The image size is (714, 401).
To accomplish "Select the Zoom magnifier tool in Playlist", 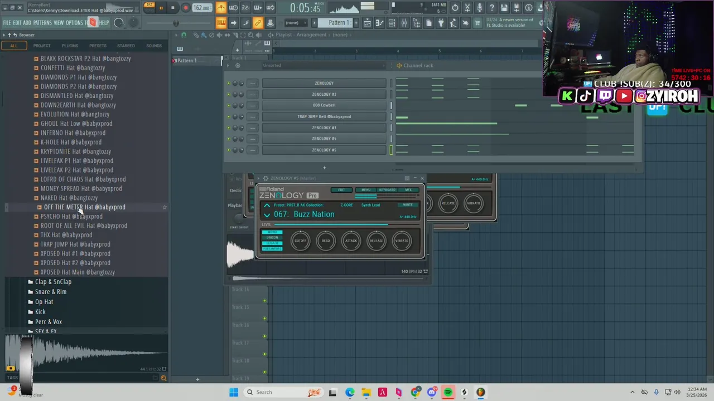I will [x=250, y=35].
